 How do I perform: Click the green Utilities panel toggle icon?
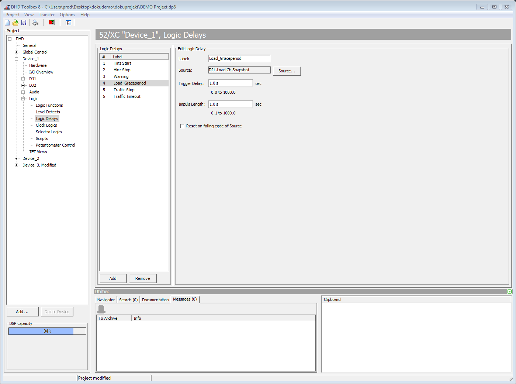pyautogui.click(x=509, y=292)
